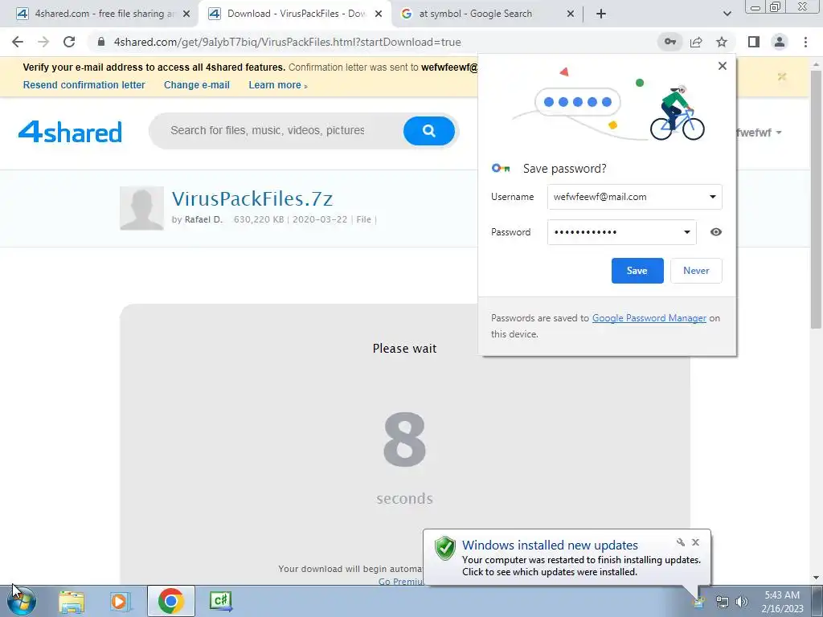Click the Windows installed new updates notification

567,558
